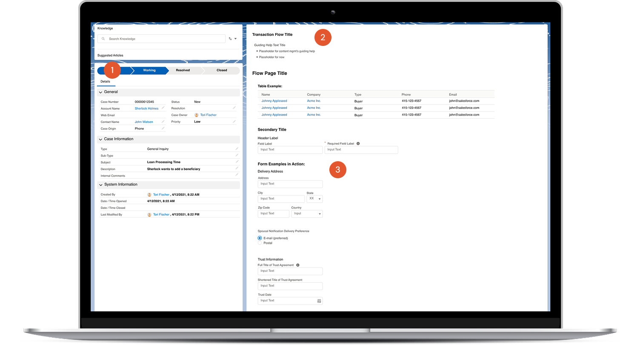The height and width of the screenshot is (345, 640).
Task: Open the calendar icon in Trust Date field
Action: point(319,301)
